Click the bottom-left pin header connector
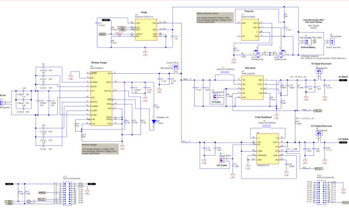This screenshot has width=349, height=218. pos(68,193)
